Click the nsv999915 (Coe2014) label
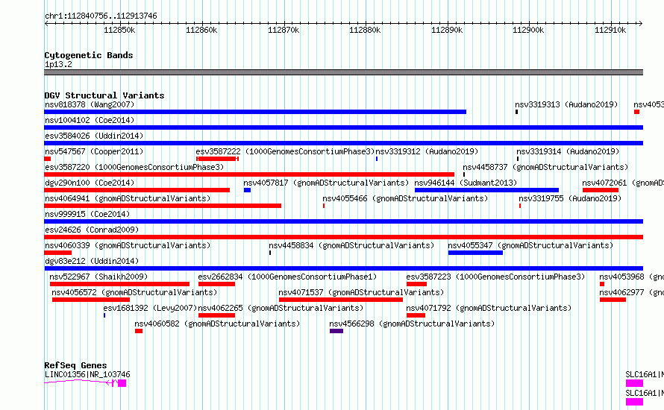 click(x=87, y=214)
